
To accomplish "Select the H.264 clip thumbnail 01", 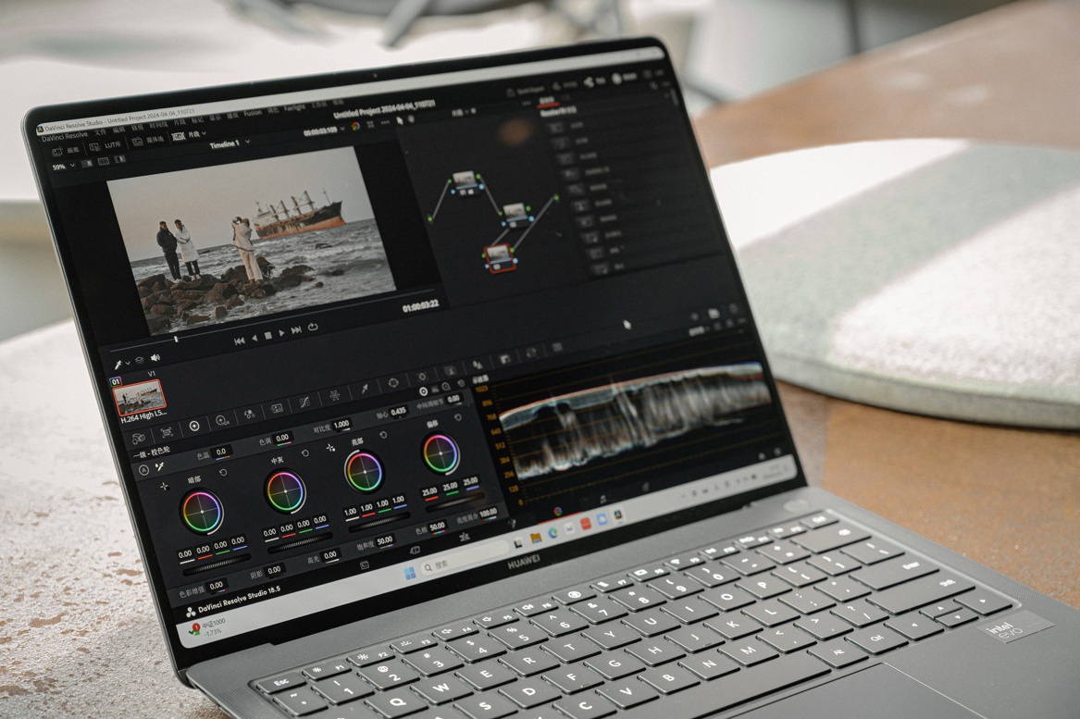I will coord(139,398).
